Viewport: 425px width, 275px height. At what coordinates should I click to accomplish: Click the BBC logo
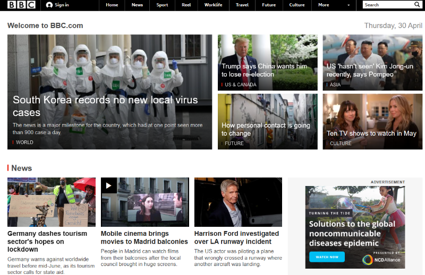coord(21,5)
